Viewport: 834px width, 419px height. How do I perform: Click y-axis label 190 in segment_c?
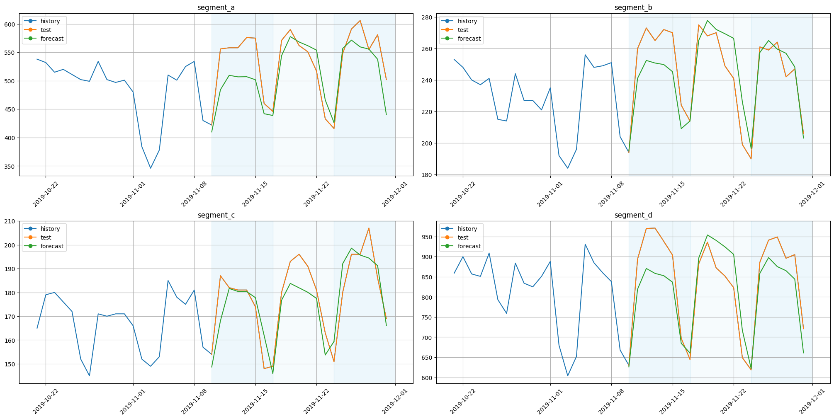tap(10, 269)
